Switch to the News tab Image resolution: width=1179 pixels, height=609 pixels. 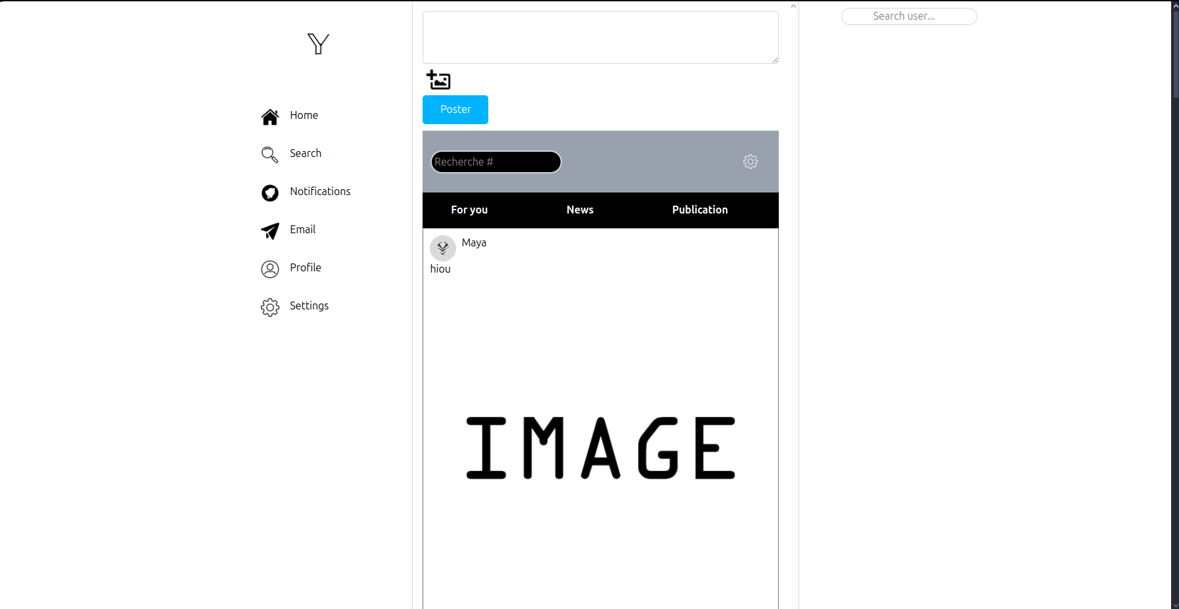click(x=580, y=210)
